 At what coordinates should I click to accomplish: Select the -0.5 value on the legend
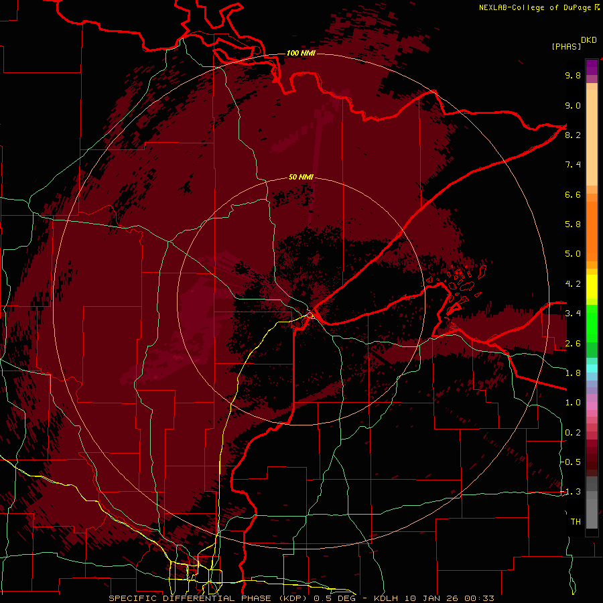pyautogui.click(x=571, y=462)
